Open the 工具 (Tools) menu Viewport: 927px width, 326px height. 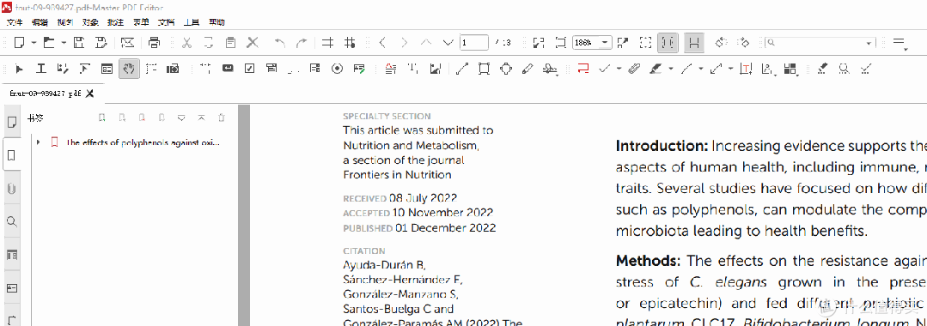click(x=192, y=22)
